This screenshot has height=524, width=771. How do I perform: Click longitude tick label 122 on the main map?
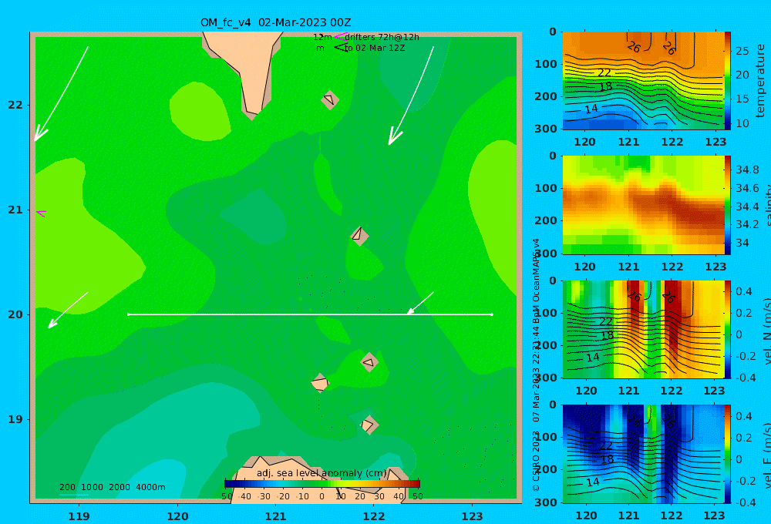(x=374, y=516)
